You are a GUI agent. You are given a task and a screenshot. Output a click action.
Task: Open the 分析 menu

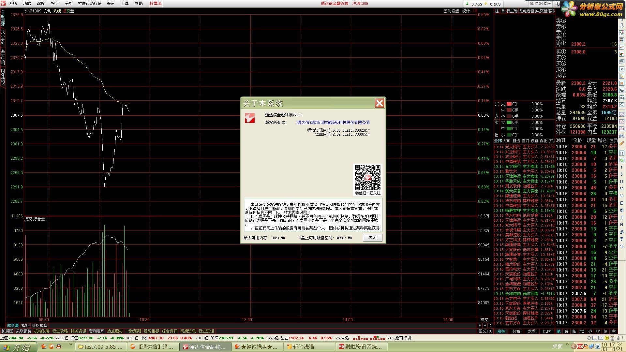pyautogui.click(x=69, y=4)
